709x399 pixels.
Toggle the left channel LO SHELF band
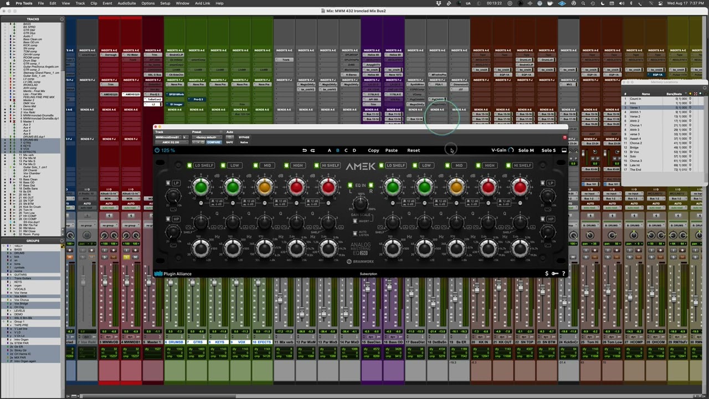[189, 165]
